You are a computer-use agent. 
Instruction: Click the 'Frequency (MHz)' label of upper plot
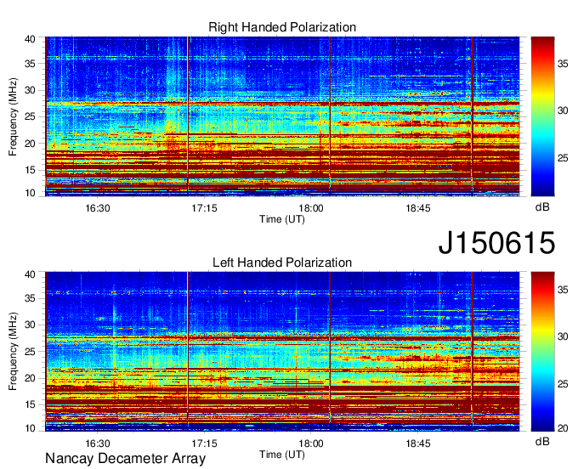pyautogui.click(x=13, y=116)
